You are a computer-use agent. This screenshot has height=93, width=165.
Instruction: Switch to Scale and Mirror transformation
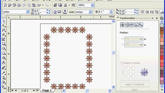coord(132,25)
